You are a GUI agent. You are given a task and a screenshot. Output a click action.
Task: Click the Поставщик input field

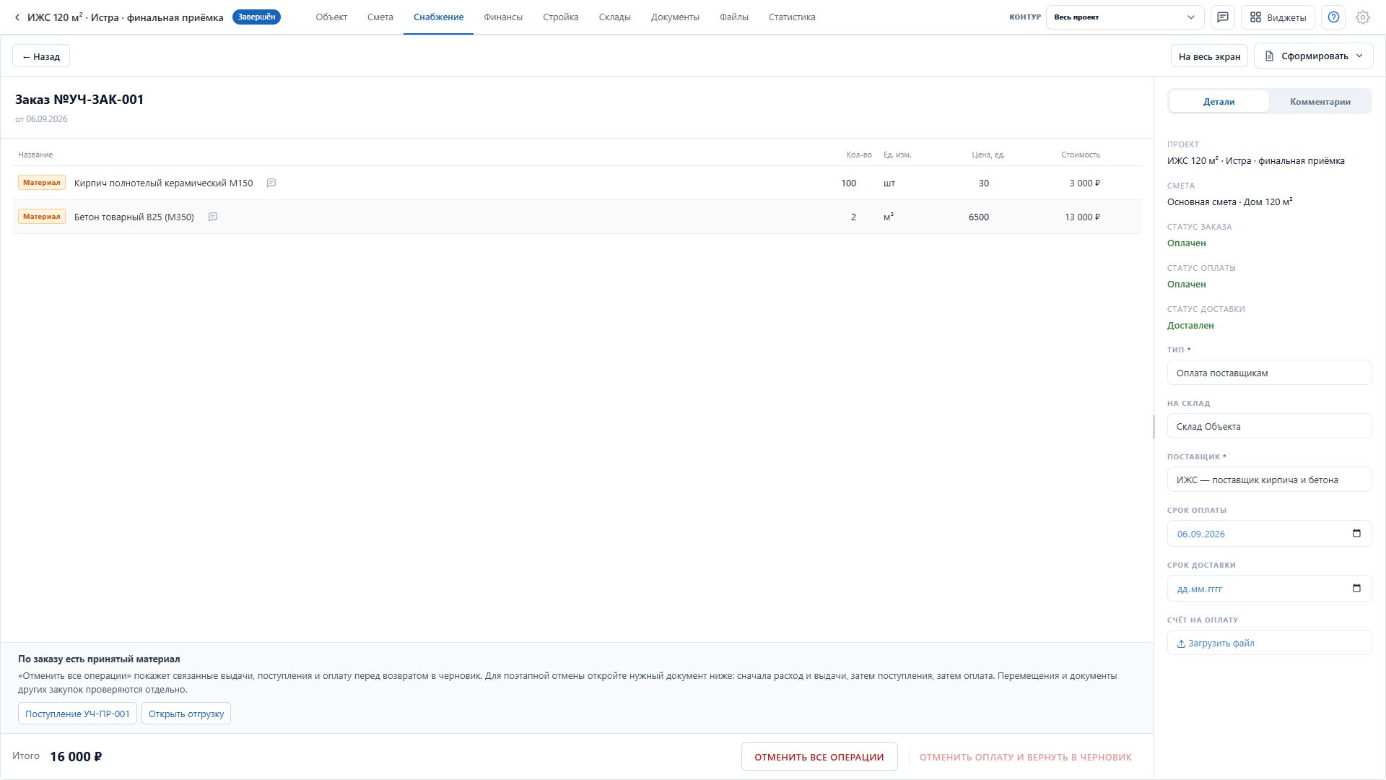1269,480
